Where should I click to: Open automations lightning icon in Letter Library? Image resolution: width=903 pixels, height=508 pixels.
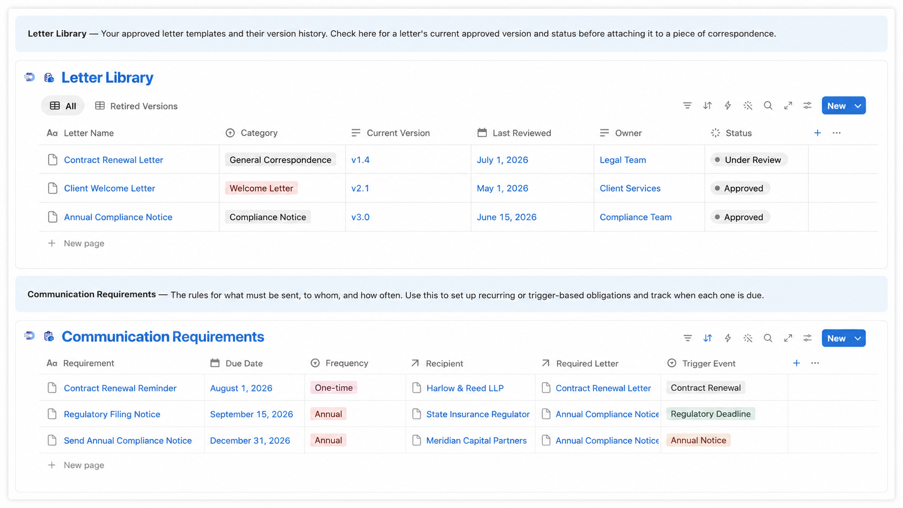[727, 106]
